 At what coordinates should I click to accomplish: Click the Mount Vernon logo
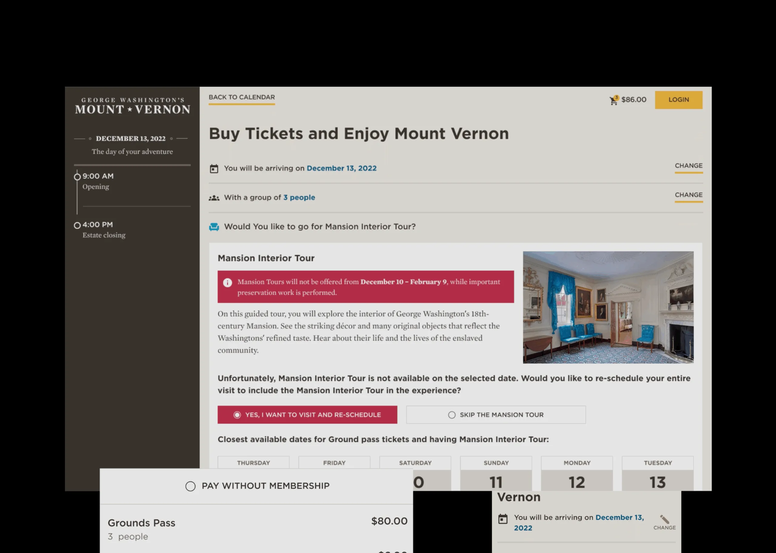click(132, 105)
